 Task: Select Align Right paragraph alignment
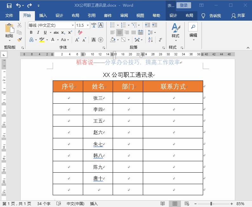pyautogui.click(x=127, y=32)
